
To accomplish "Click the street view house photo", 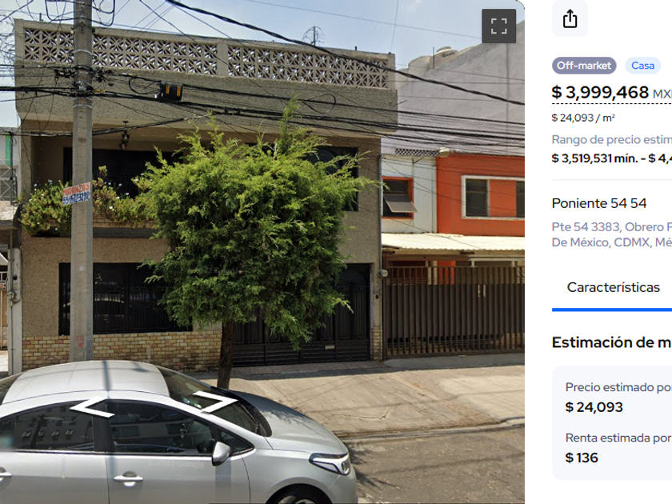I will [262, 252].
